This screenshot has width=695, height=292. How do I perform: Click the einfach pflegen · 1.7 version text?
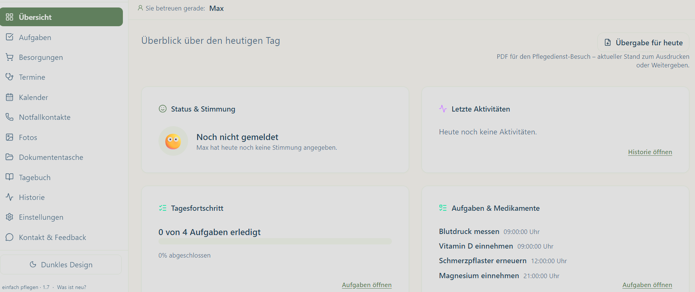point(26,287)
